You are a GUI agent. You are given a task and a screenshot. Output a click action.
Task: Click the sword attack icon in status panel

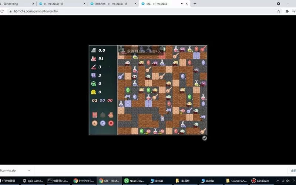[x=94, y=67]
